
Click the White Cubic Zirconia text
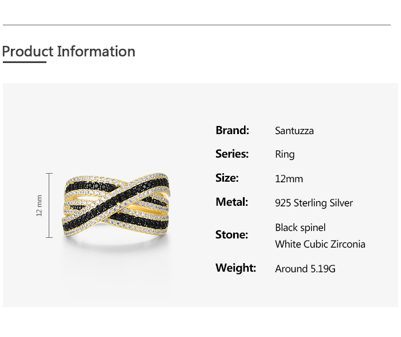point(320,244)
